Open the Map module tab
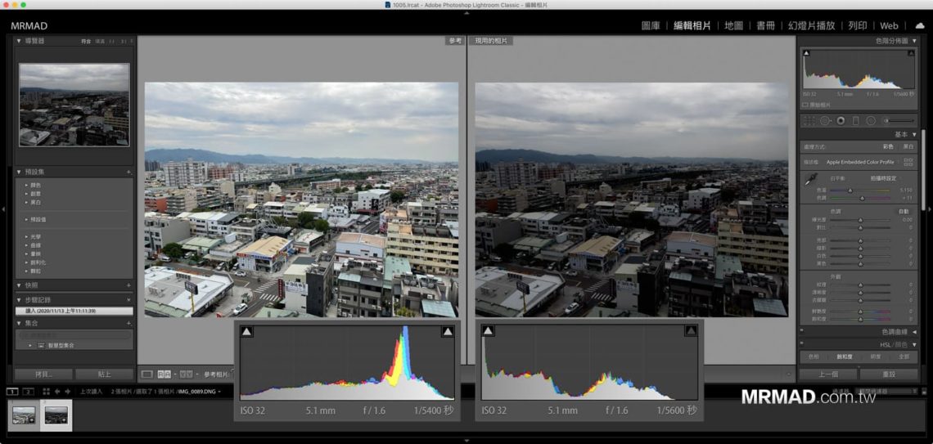933x444 pixels. pyautogui.click(x=733, y=25)
